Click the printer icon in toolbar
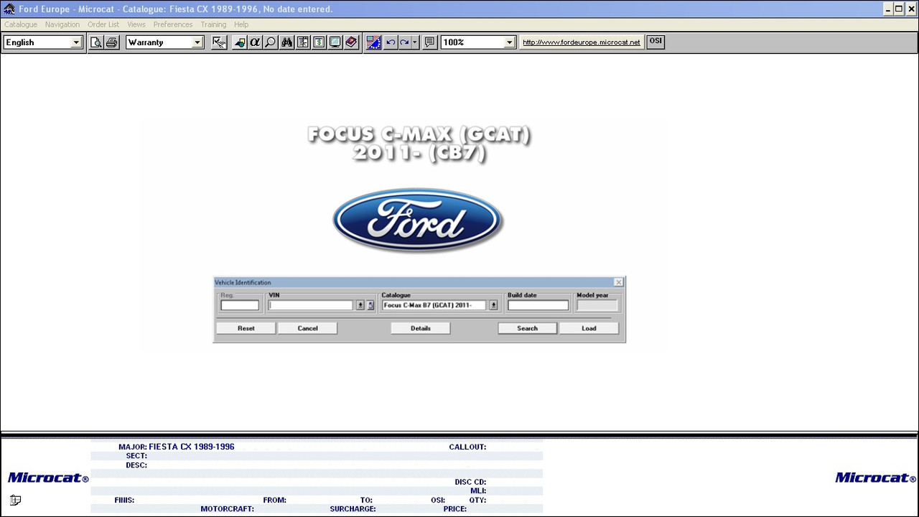The height and width of the screenshot is (517, 919). point(111,42)
